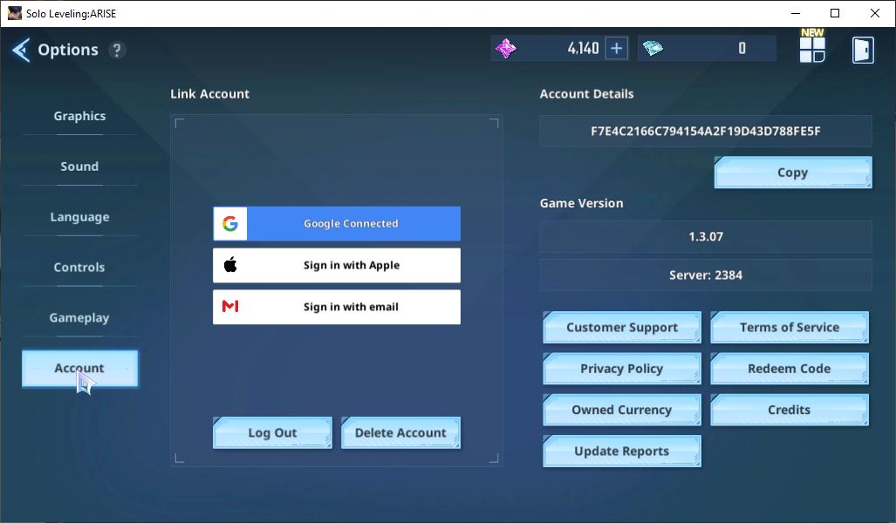Screen dimensions: 896x523
Task: Click the Options title text
Action: coord(68,50)
